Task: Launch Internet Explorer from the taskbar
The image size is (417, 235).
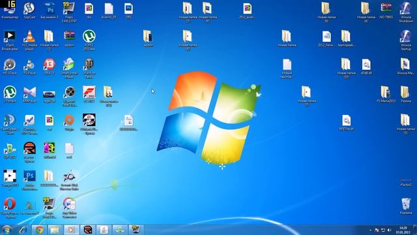Action: click(x=23, y=230)
